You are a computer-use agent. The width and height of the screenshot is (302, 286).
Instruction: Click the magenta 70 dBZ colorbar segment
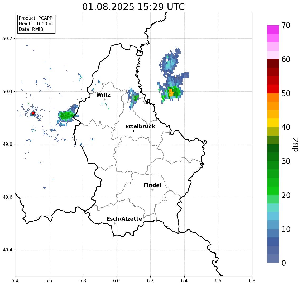point(273,30)
